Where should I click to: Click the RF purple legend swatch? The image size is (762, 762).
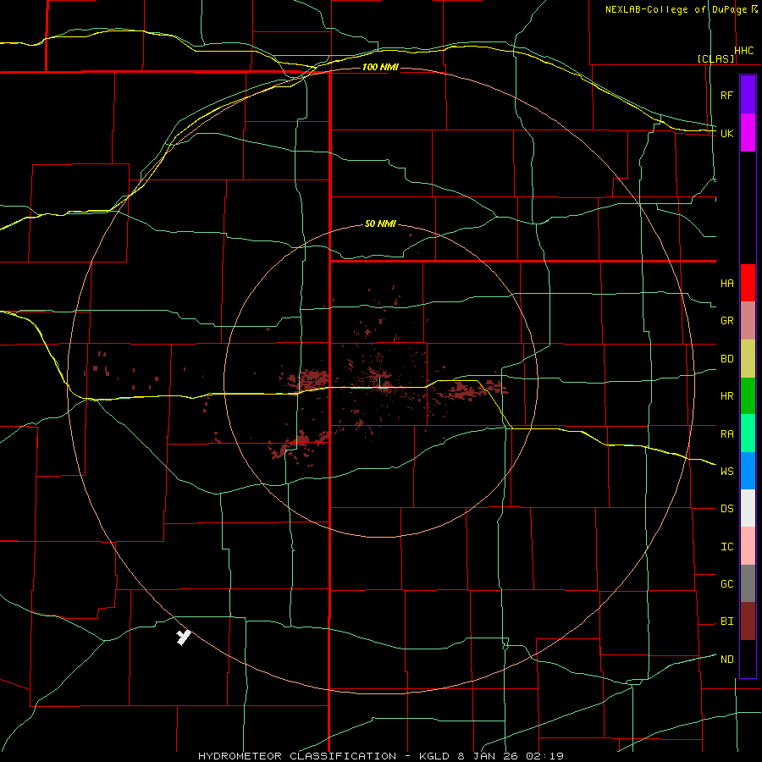click(x=748, y=95)
